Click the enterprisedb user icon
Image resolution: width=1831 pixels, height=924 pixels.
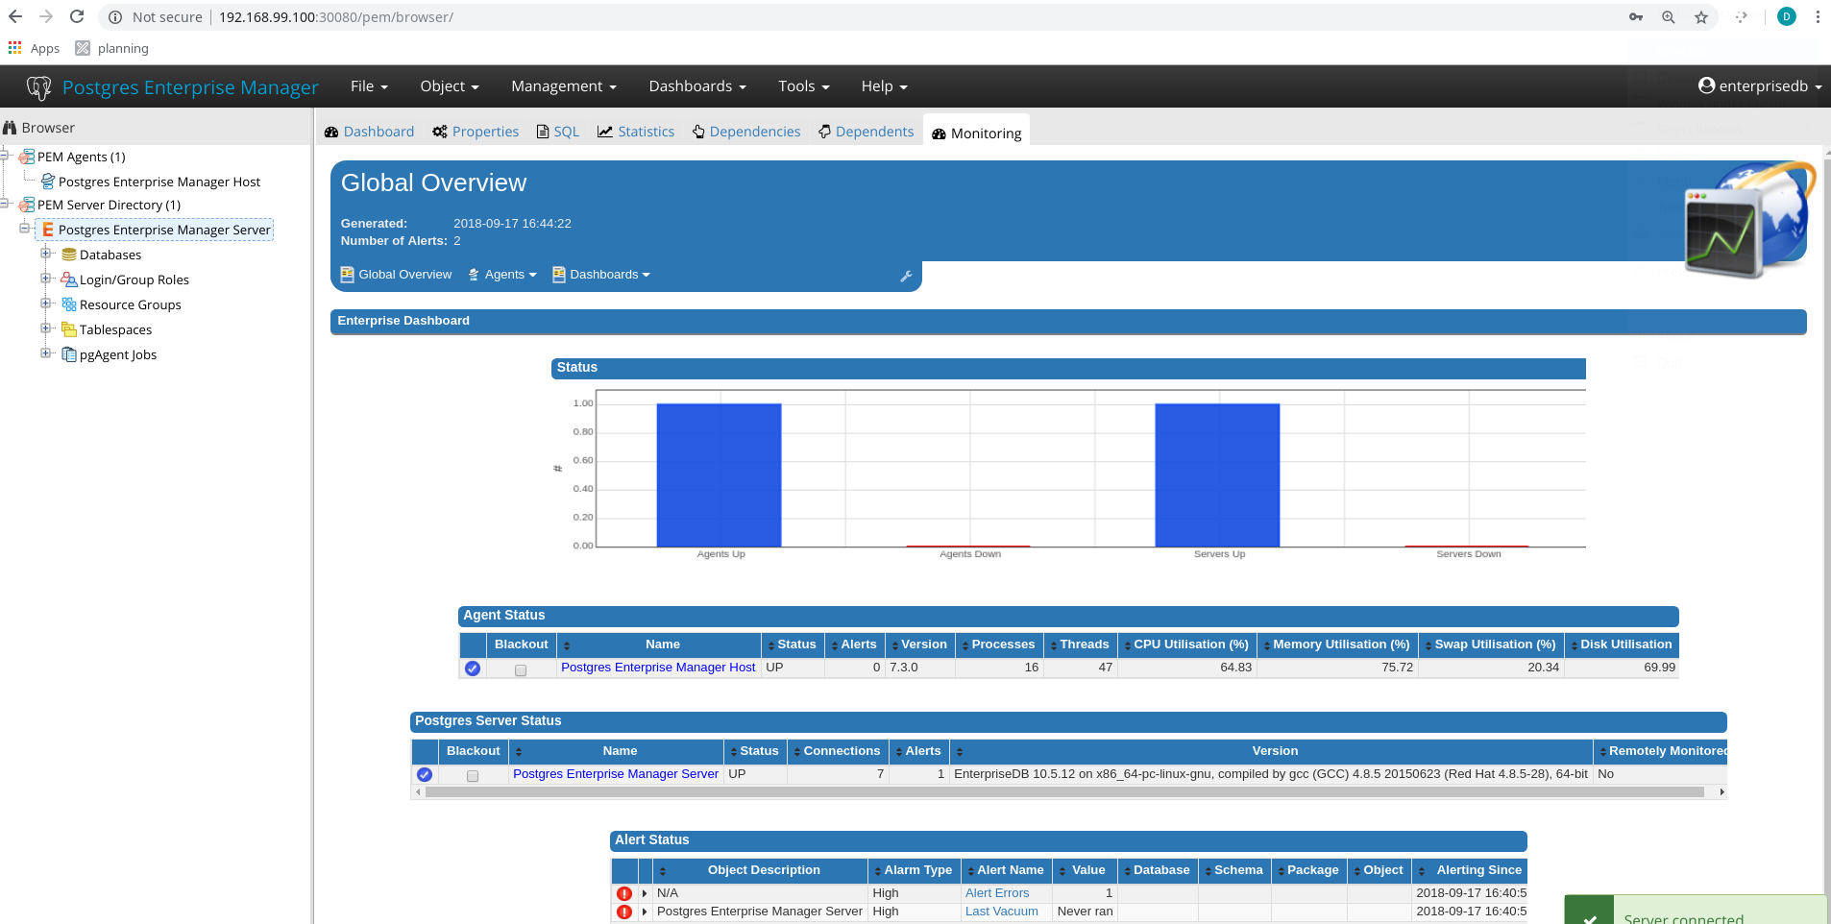(1706, 85)
